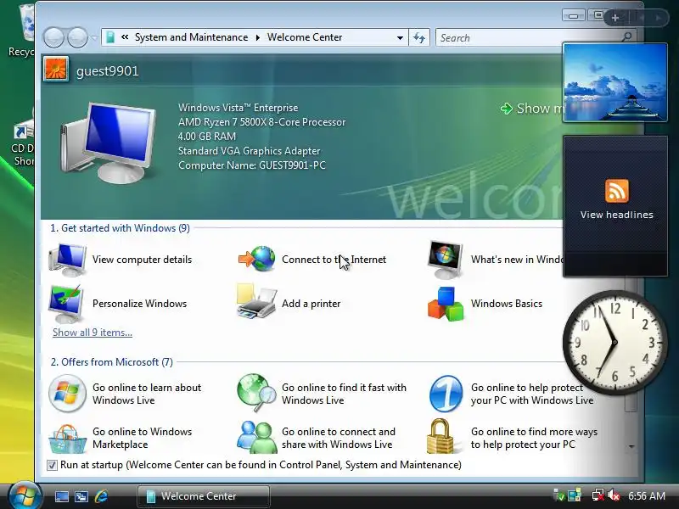The image size is (679, 509).
Task: Click the guest9901 user account picture
Action: pyautogui.click(x=56, y=70)
